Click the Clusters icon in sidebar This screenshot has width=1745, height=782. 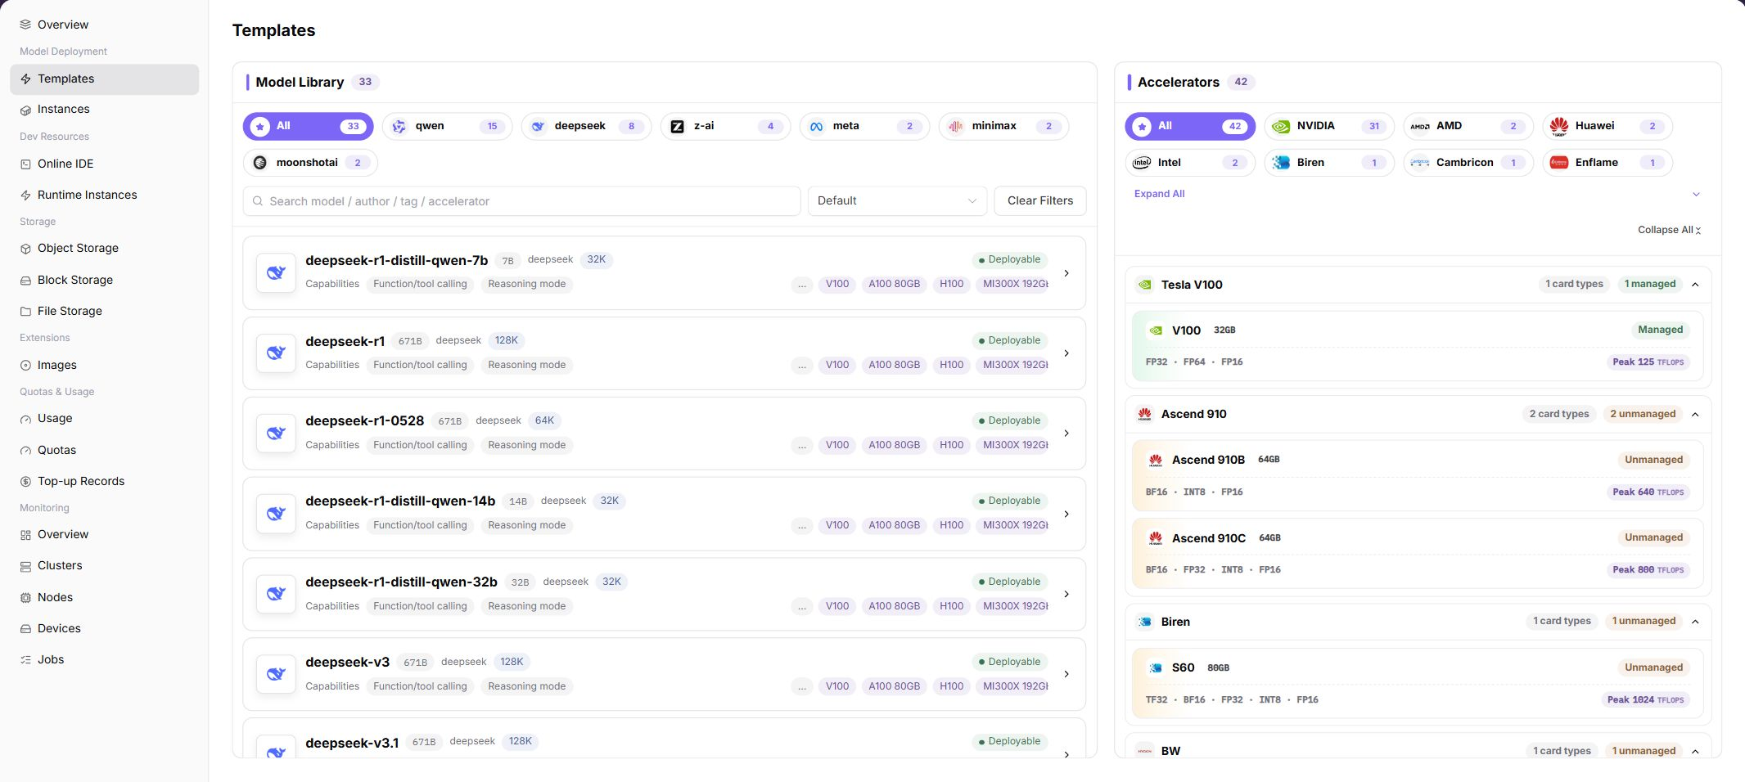tap(25, 566)
